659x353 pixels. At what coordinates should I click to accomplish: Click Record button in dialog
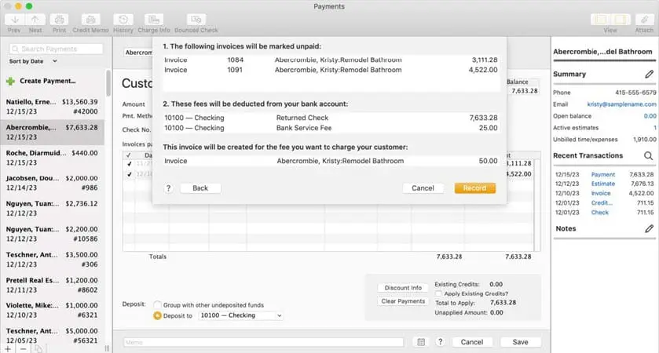pos(475,188)
